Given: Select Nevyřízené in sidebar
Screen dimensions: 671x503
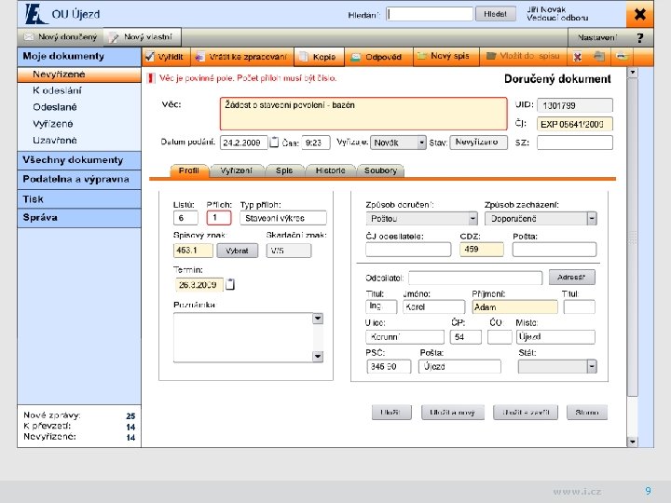Looking at the screenshot, I should tap(79, 75).
